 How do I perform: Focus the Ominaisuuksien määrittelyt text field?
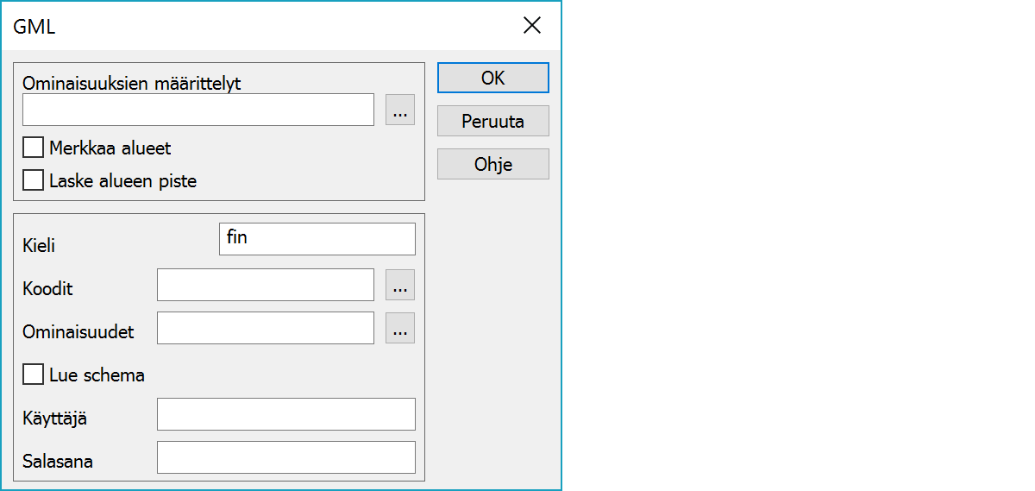tap(198, 110)
